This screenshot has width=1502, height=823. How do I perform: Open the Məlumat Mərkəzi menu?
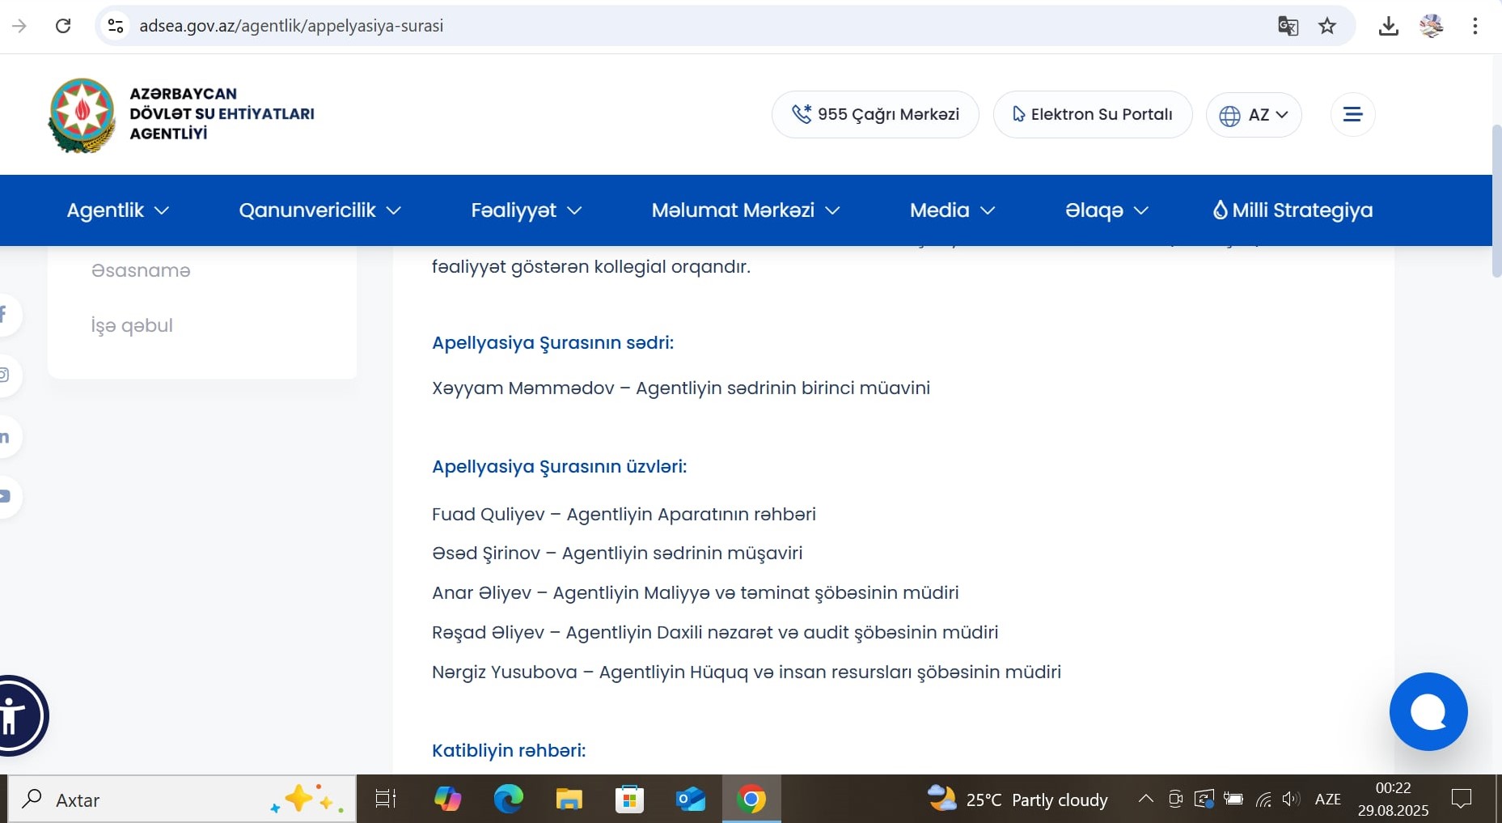click(x=745, y=210)
